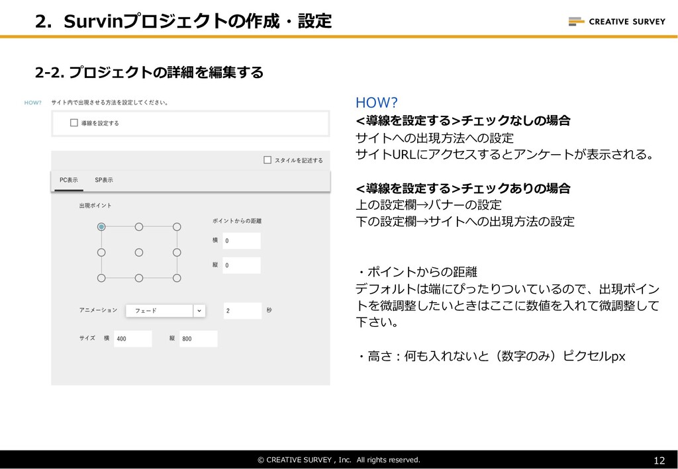The height and width of the screenshot is (469, 678).
Task: Open the アニメーション フェード dropdown
Action: 166,310
